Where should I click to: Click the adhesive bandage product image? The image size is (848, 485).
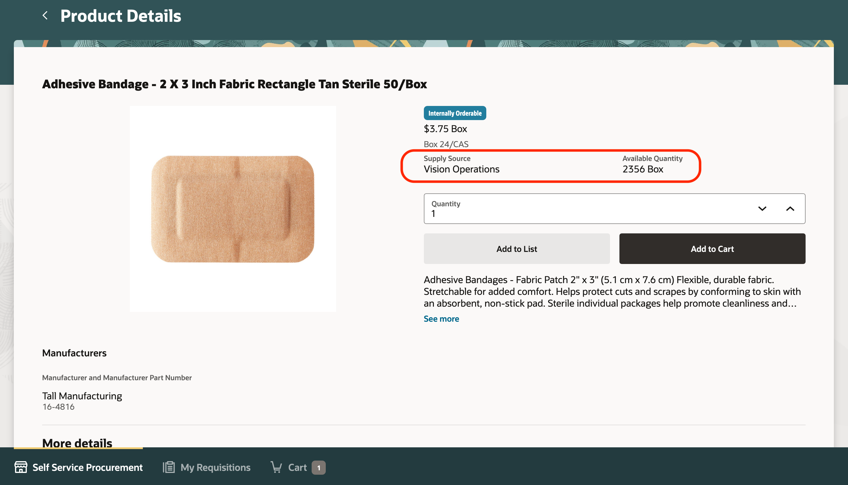point(233,209)
